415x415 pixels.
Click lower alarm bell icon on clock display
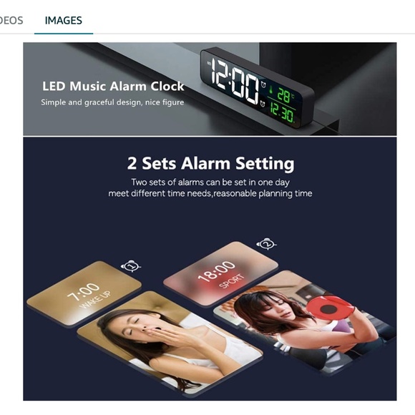click(x=263, y=104)
